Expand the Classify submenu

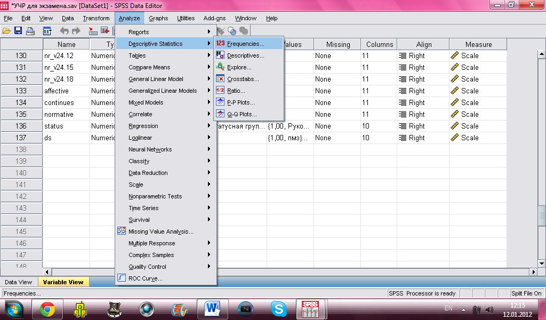166,161
